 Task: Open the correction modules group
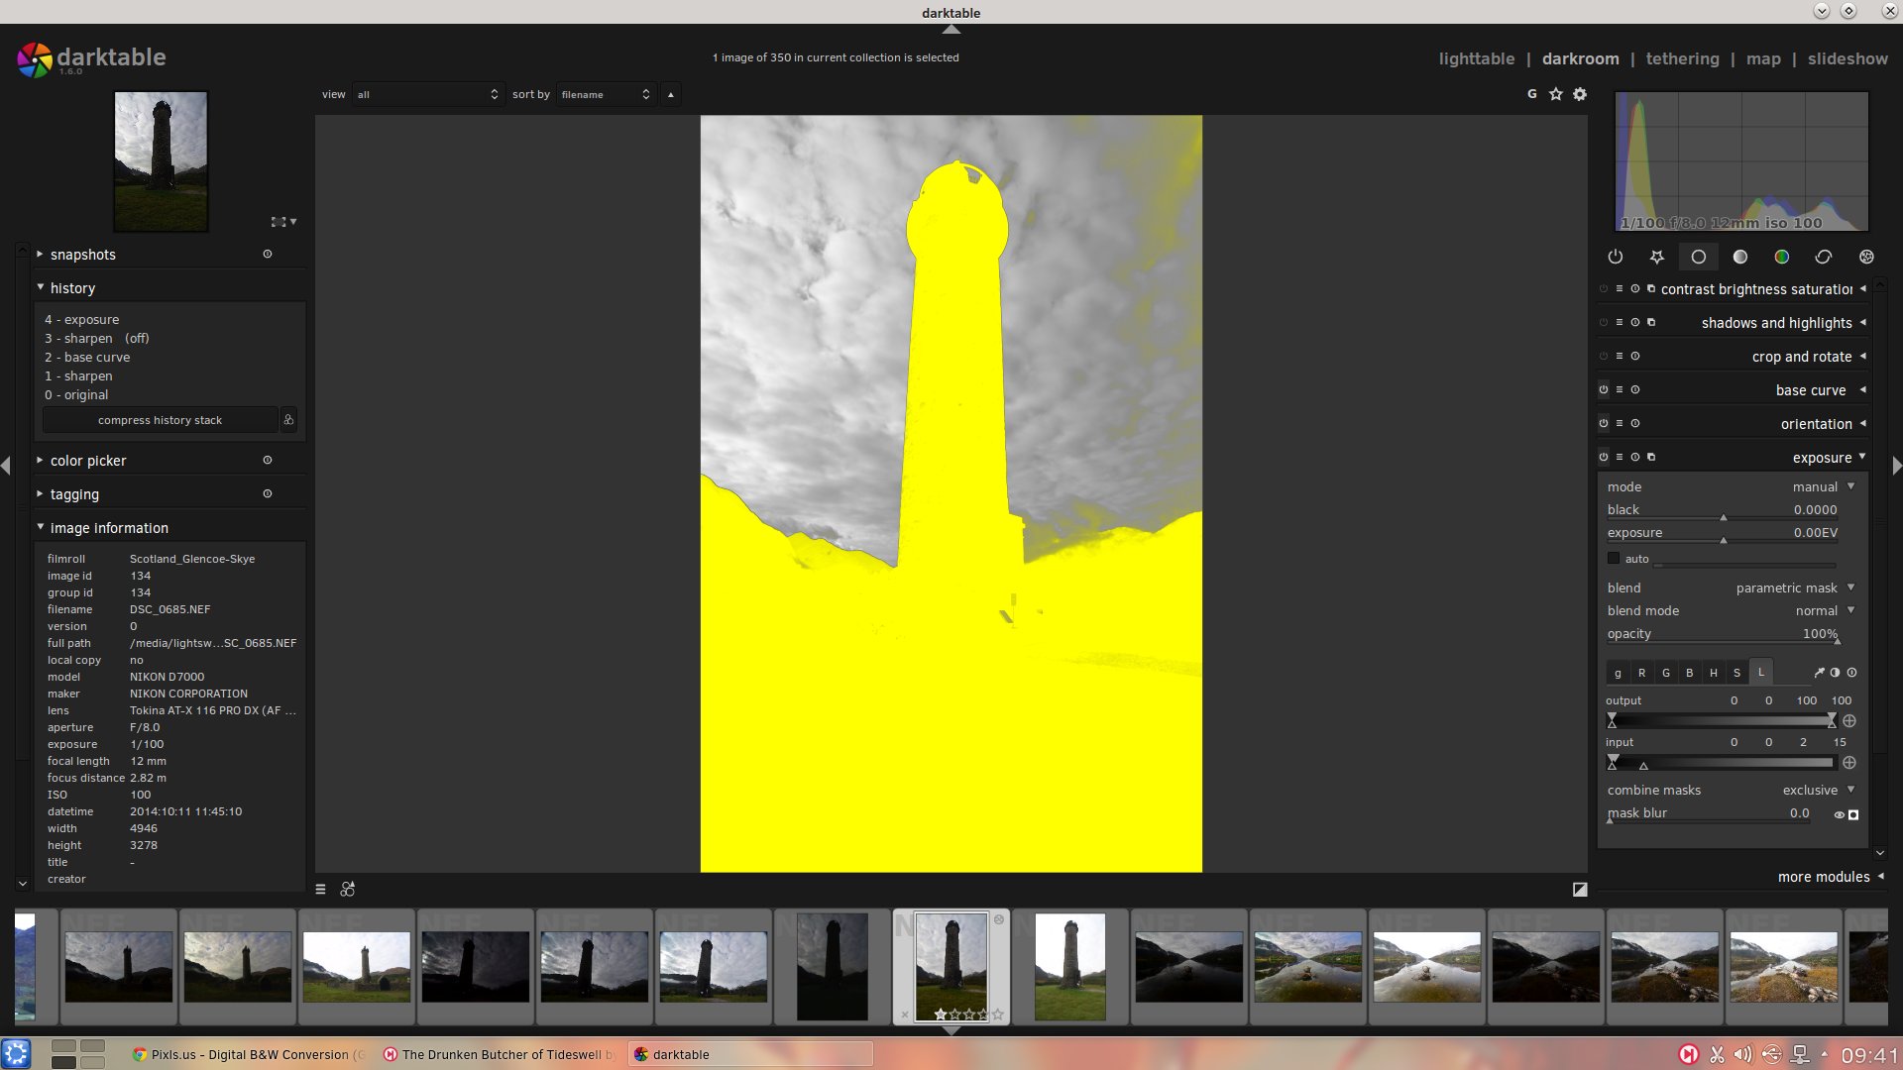1823,257
